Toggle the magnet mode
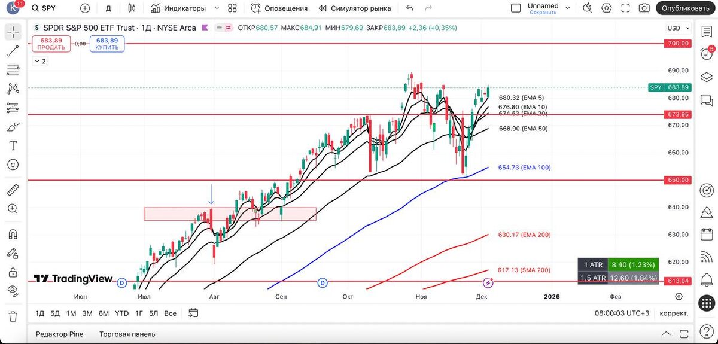Image resolution: width=718 pixels, height=344 pixels. coord(13,235)
